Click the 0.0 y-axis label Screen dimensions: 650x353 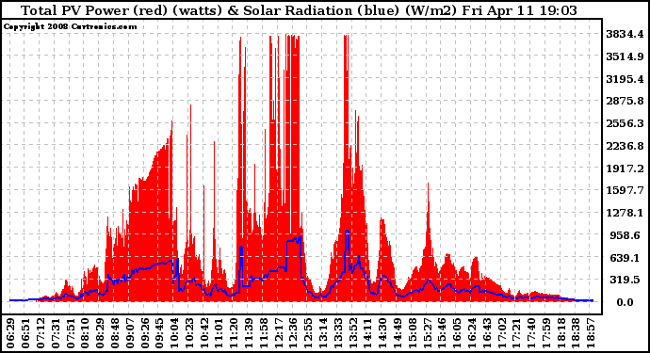[x=625, y=302]
